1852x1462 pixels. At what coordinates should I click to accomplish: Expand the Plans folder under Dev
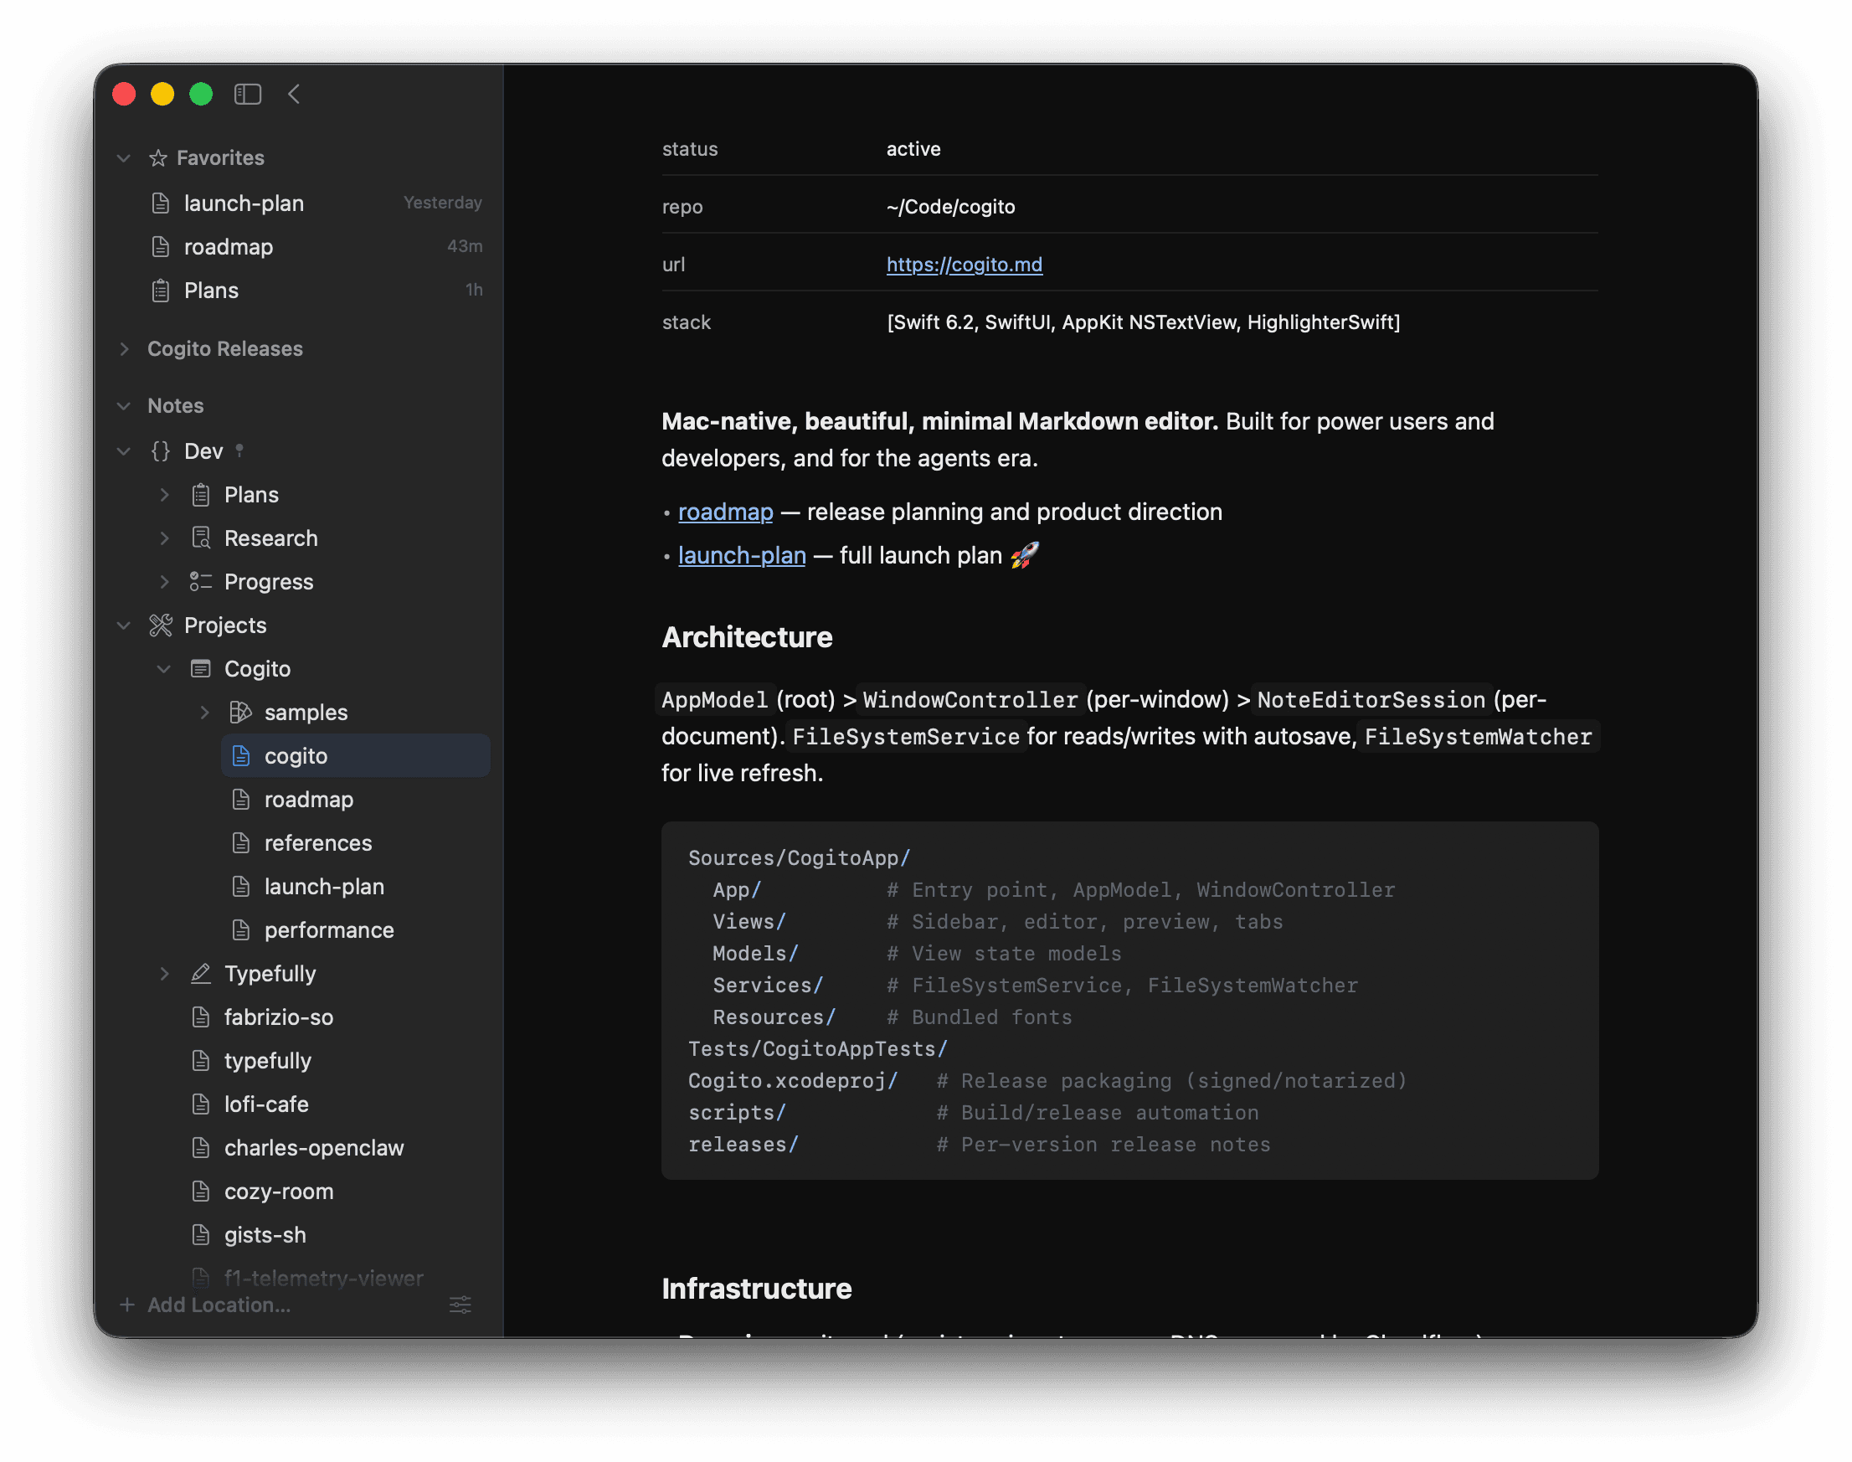click(x=164, y=495)
